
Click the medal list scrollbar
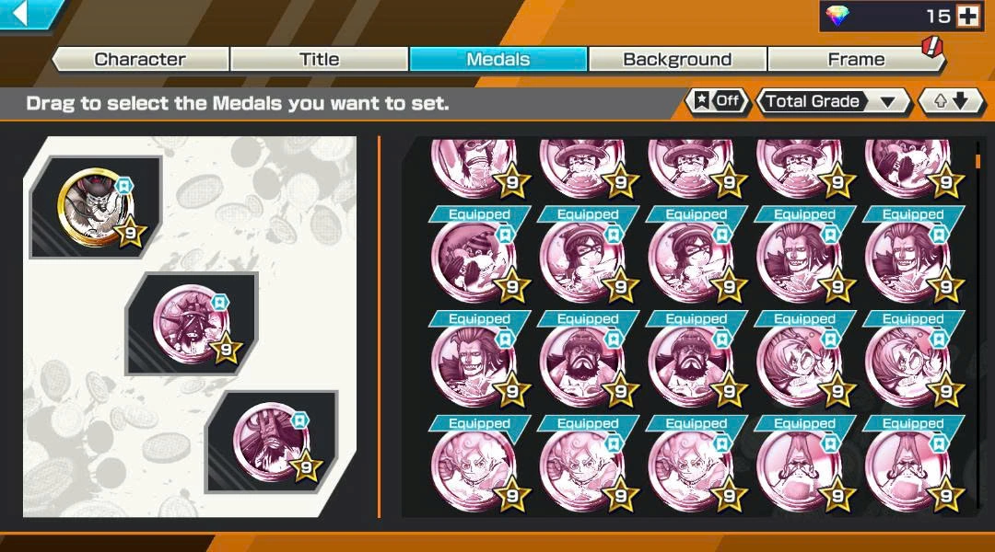[977, 161]
